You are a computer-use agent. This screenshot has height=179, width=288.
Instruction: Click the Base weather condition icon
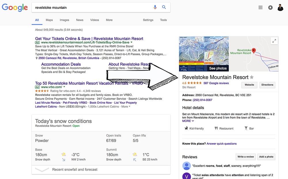click(x=64, y=154)
